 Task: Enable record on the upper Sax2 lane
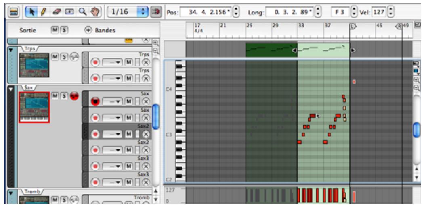point(95,134)
